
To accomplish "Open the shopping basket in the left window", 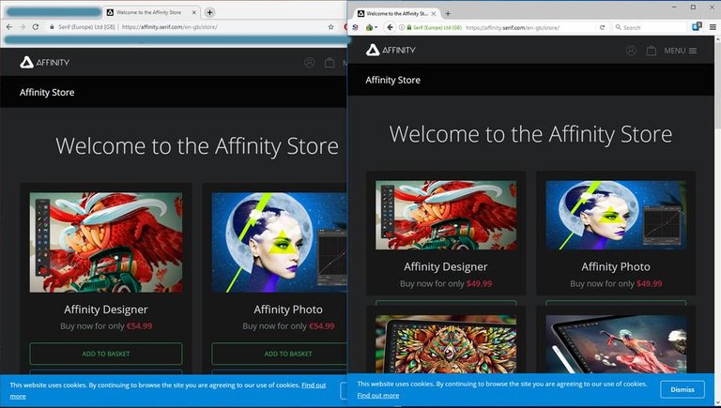I will 330,62.
